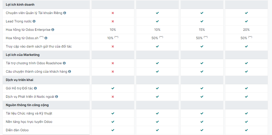The height and width of the screenshot is (135, 272).
Task: Click the Nguồn thông tin công cộng header
Action: coord(27,105)
